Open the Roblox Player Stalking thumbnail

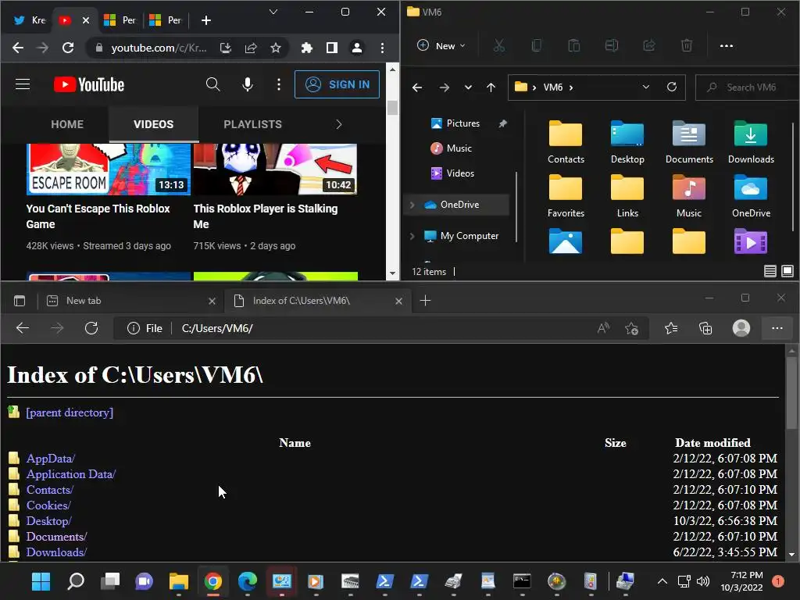click(275, 169)
